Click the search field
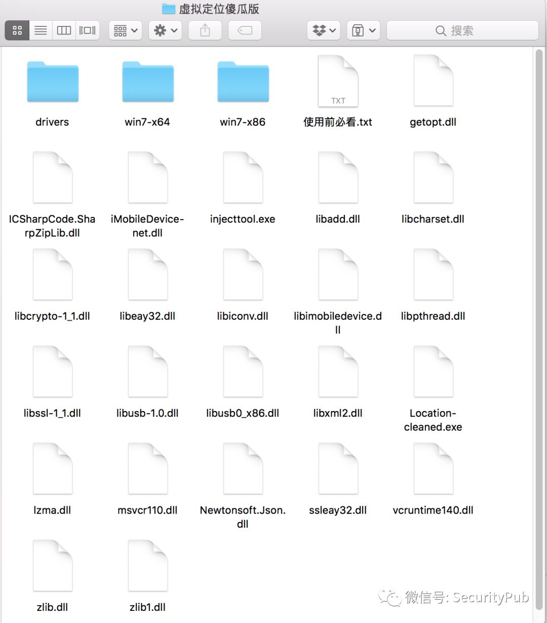The height and width of the screenshot is (623, 547). coord(462,30)
